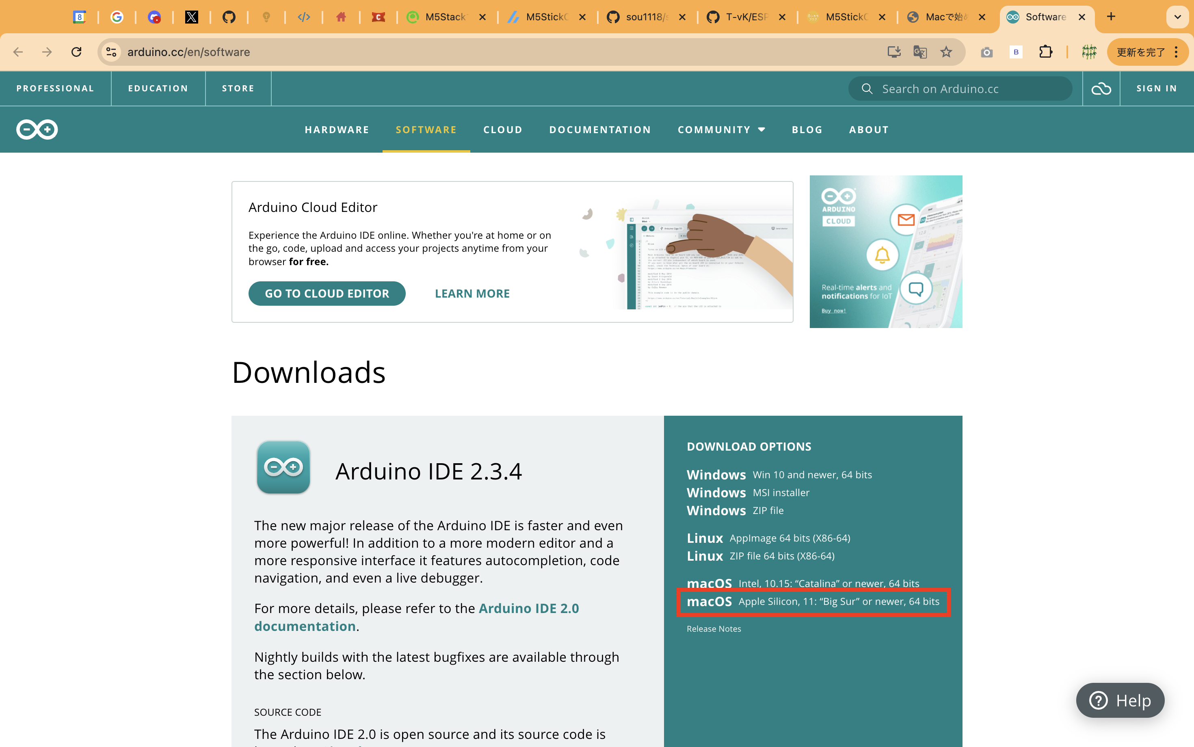Download macOS Apple Silicon version

tap(813, 601)
